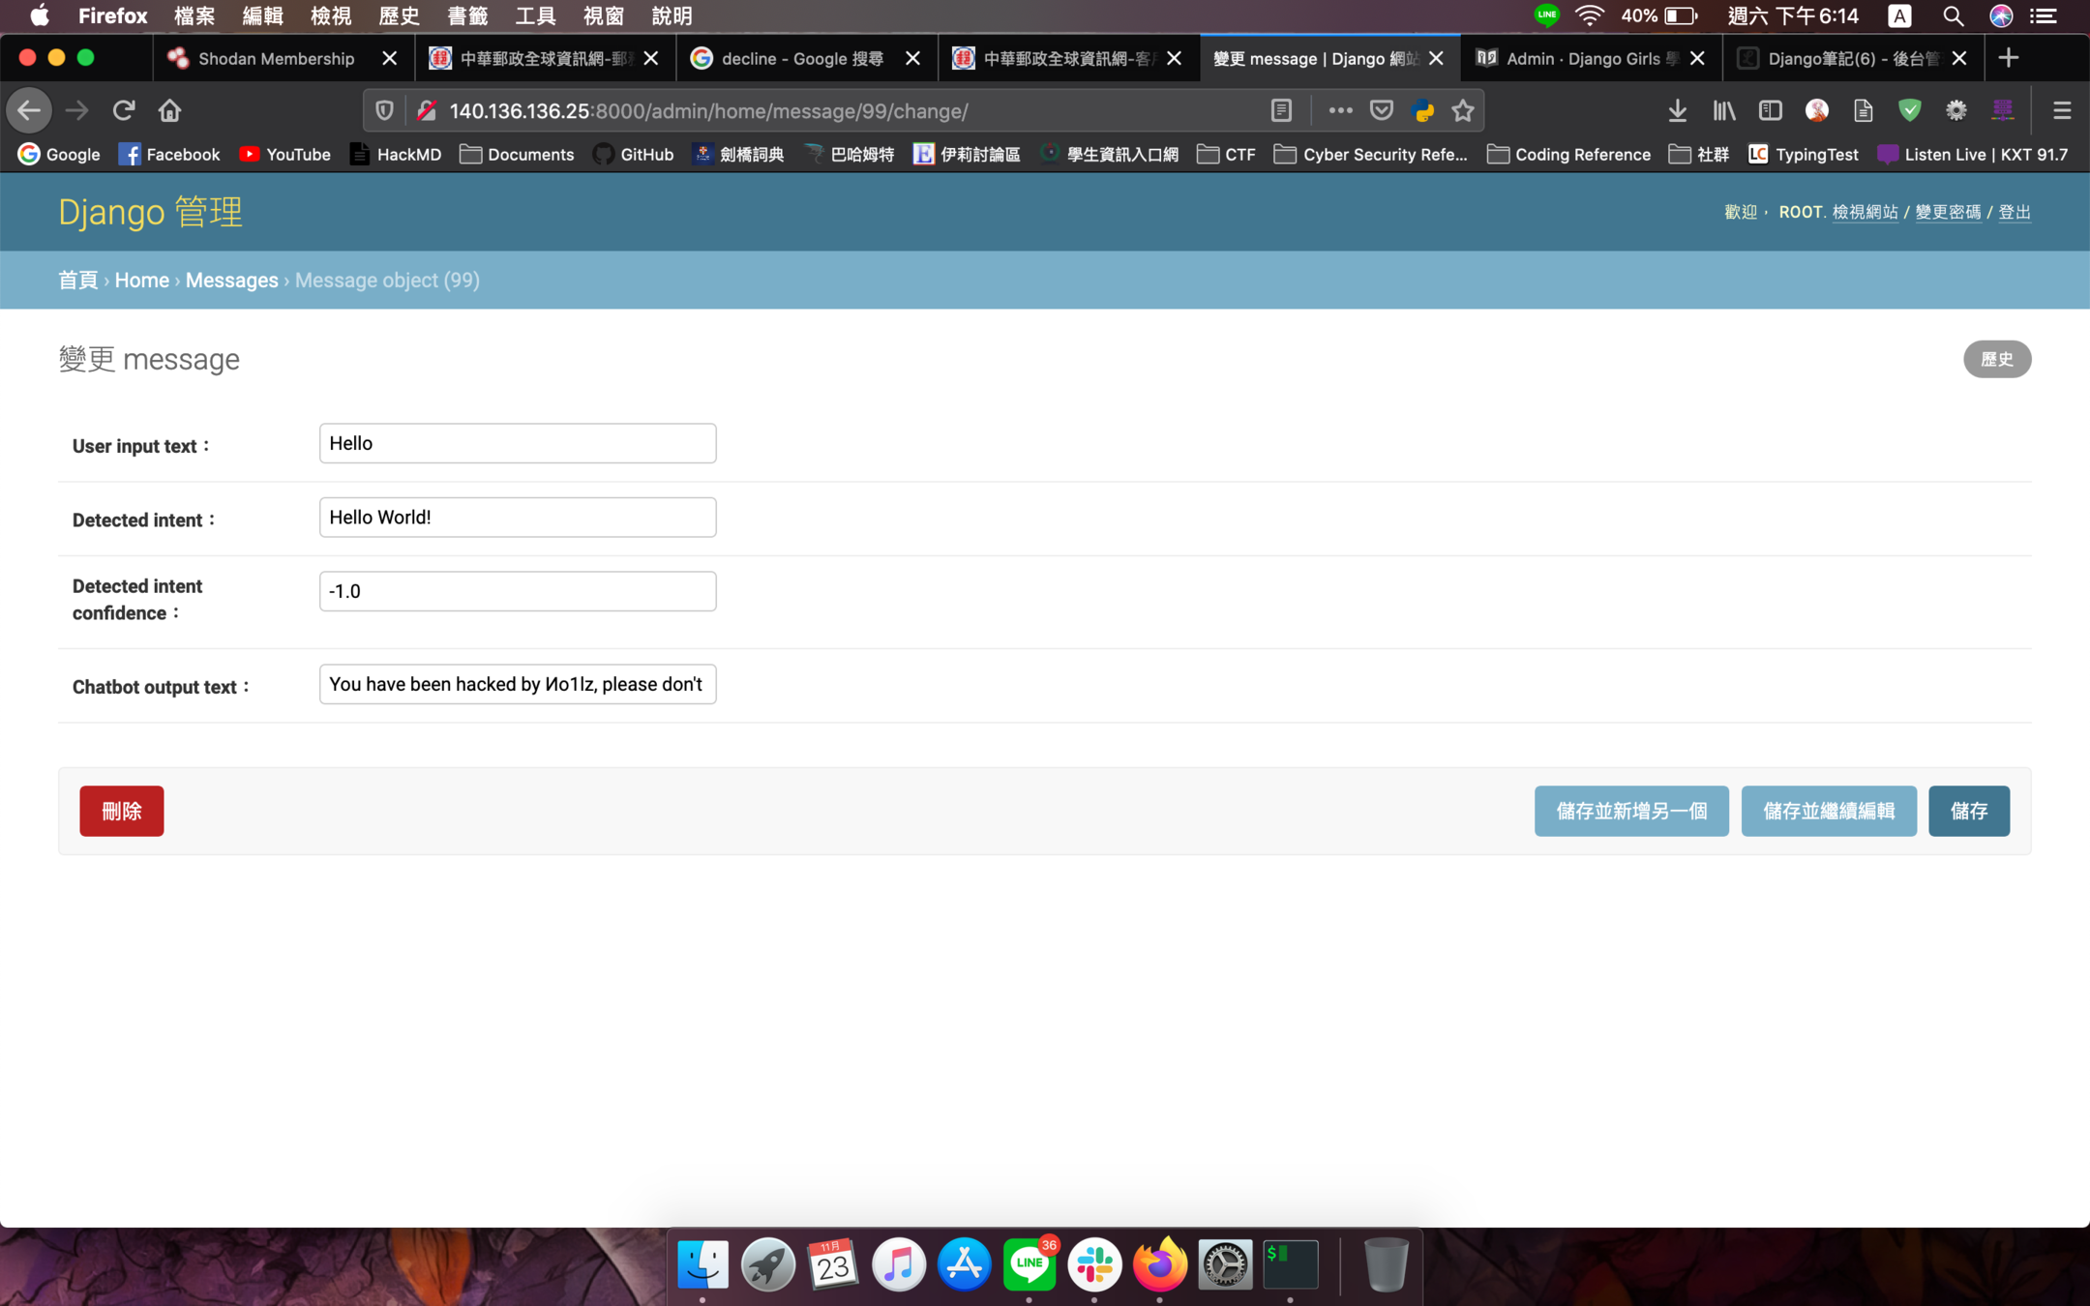
Task: Reload the page with the refresh icon
Action: [123, 110]
